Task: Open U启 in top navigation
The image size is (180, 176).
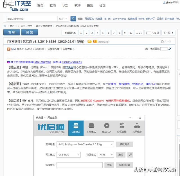Action: (65, 5)
